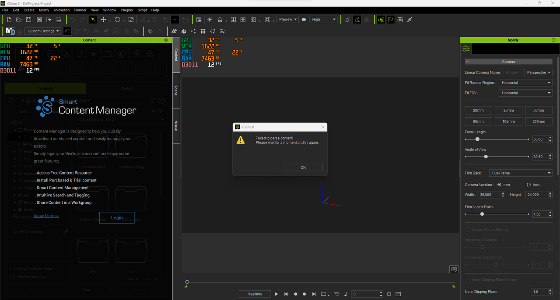Click the sun lighting icon in toolbar
This screenshot has width=560, height=300.
click(x=210, y=20)
